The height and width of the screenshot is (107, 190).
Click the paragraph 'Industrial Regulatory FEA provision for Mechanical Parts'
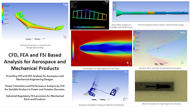click(x=35, y=98)
